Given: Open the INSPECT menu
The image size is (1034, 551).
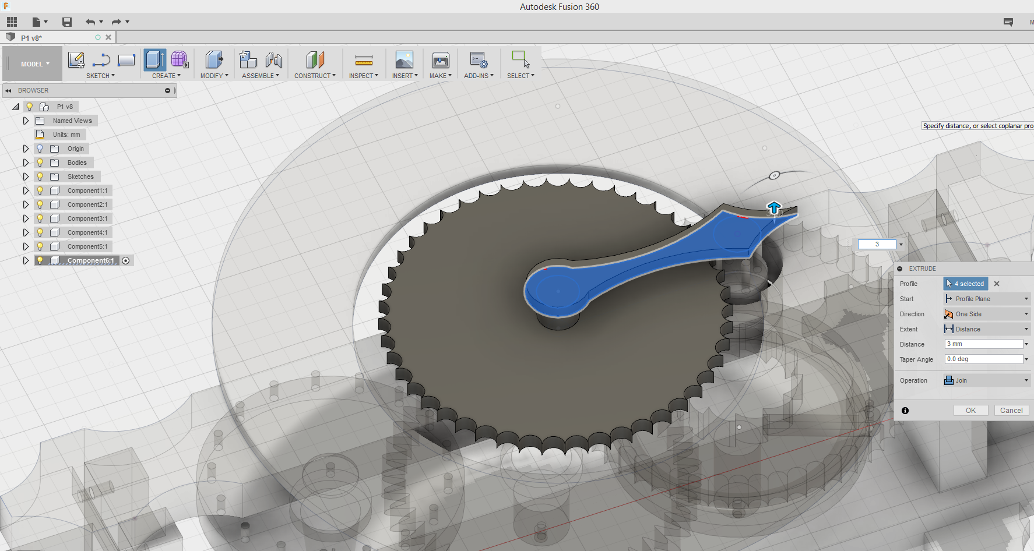Looking at the screenshot, I should pos(363,76).
